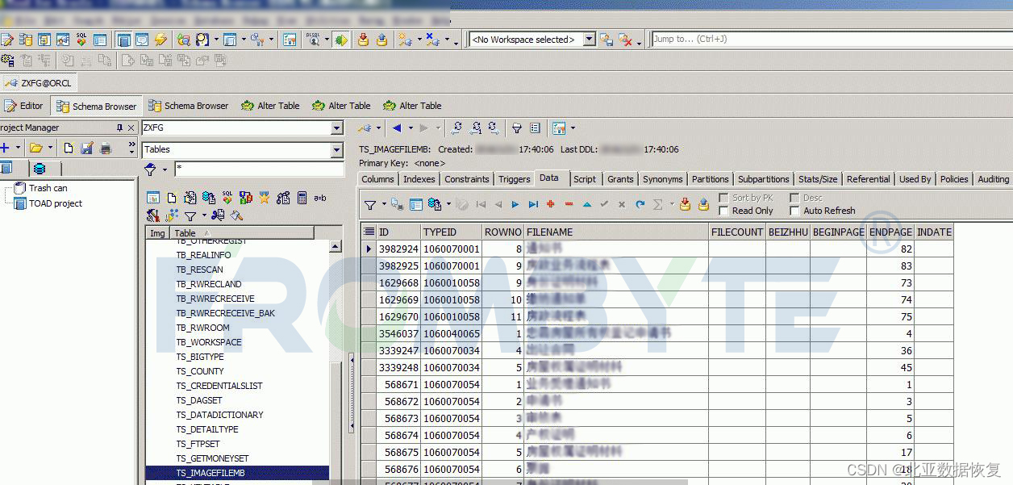
Task: Click the Table list column header
Action: 242,232
